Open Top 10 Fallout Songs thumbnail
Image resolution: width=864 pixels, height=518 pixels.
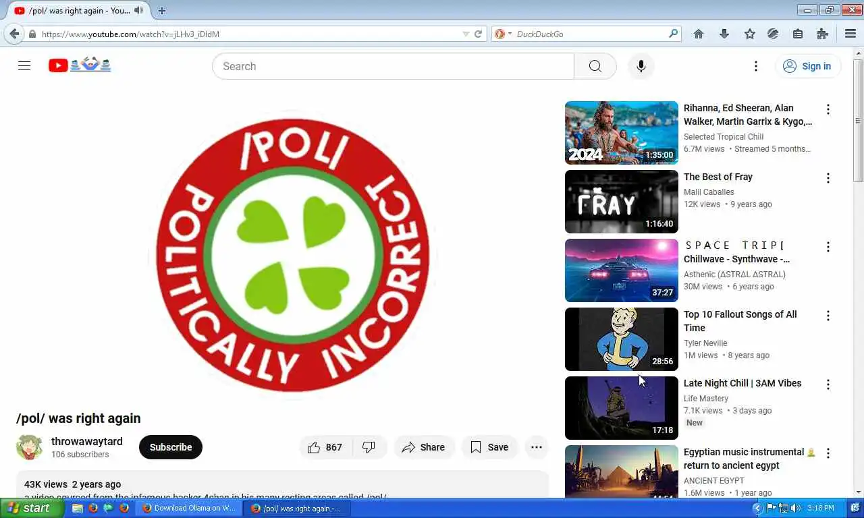(x=621, y=339)
